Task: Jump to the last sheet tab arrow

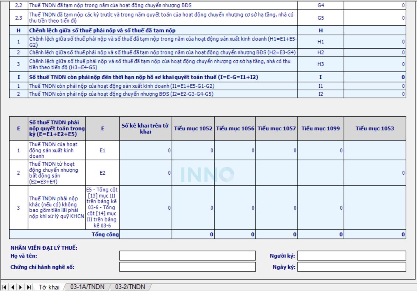Action: 28,287
